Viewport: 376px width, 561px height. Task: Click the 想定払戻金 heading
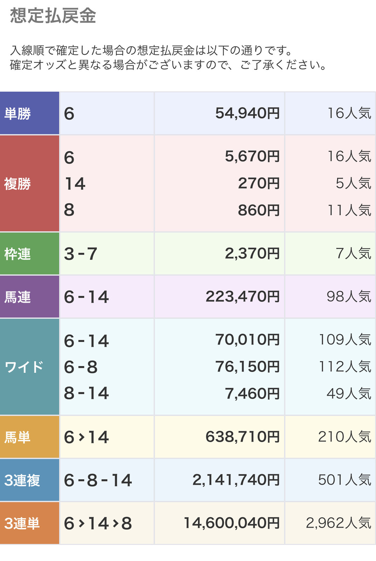pyautogui.click(x=53, y=16)
